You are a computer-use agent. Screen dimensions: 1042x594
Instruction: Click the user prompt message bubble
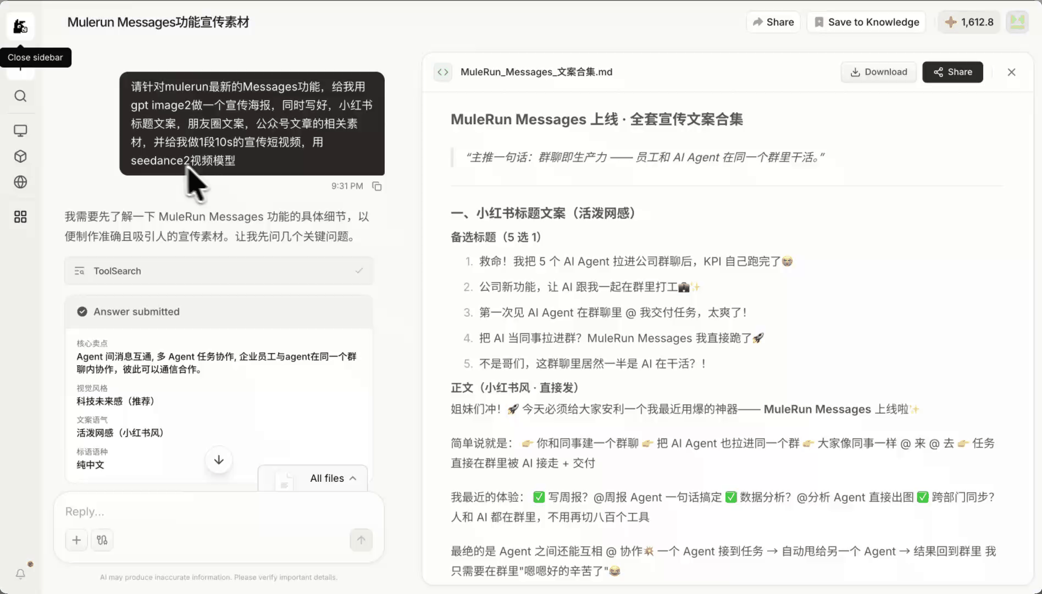pyautogui.click(x=252, y=124)
